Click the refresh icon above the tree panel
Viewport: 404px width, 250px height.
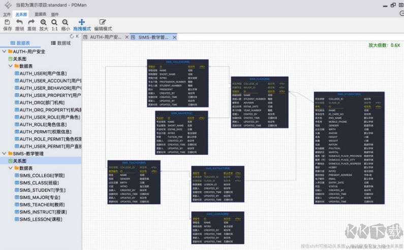pyautogui.click(x=71, y=37)
